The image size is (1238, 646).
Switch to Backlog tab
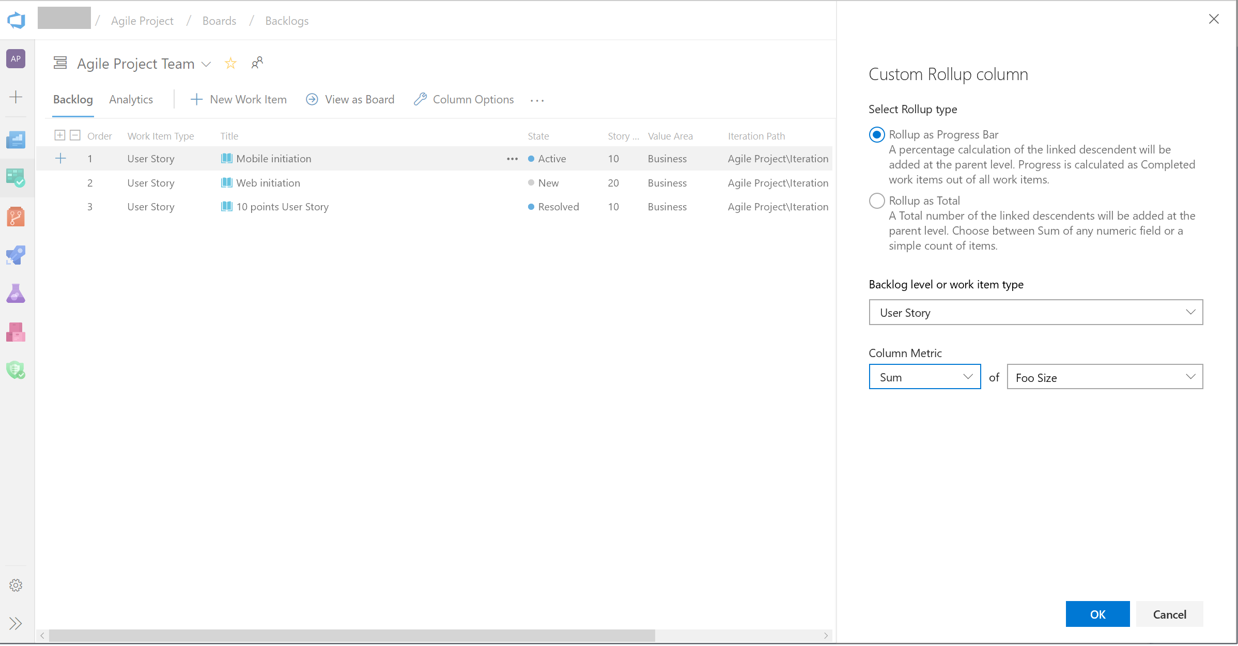[73, 99]
